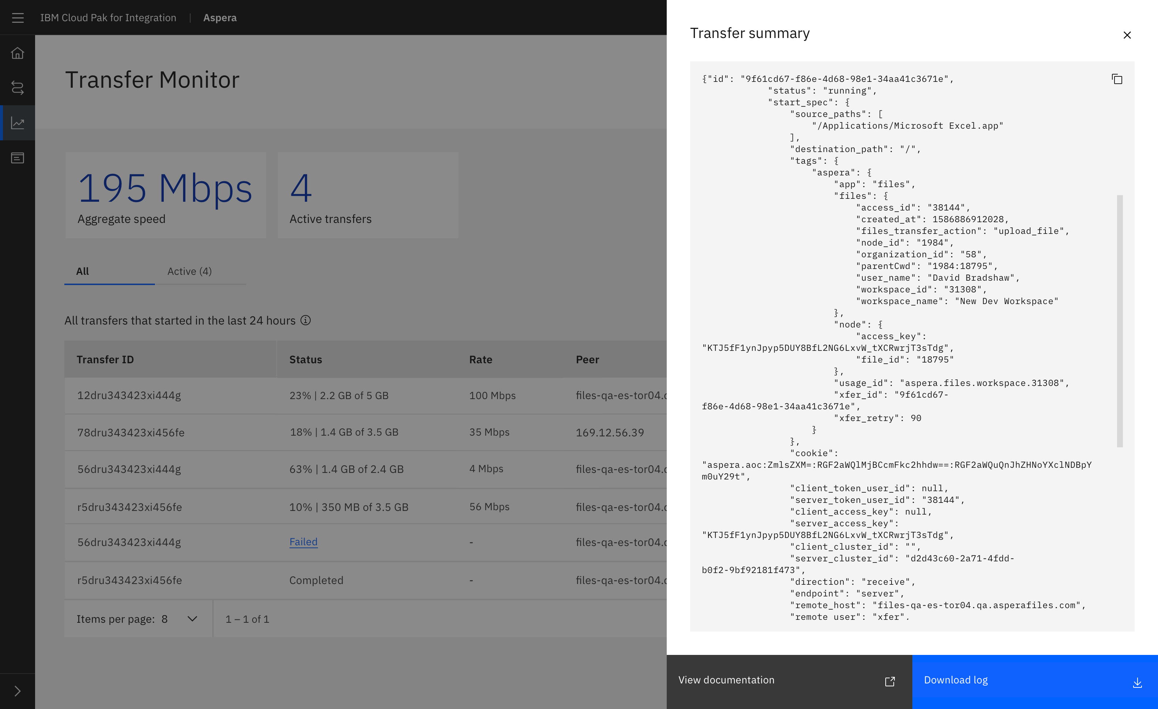This screenshot has width=1158, height=709.
Task: Open the Logs panel sidebar icon
Action: point(18,158)
